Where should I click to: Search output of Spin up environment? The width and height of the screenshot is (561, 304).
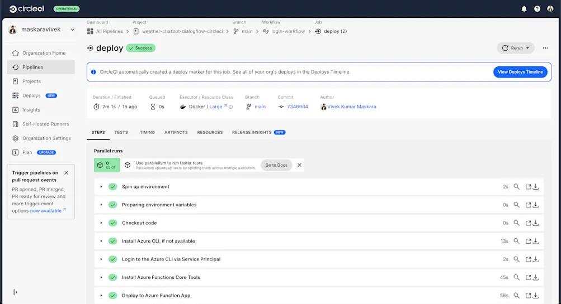517,187
